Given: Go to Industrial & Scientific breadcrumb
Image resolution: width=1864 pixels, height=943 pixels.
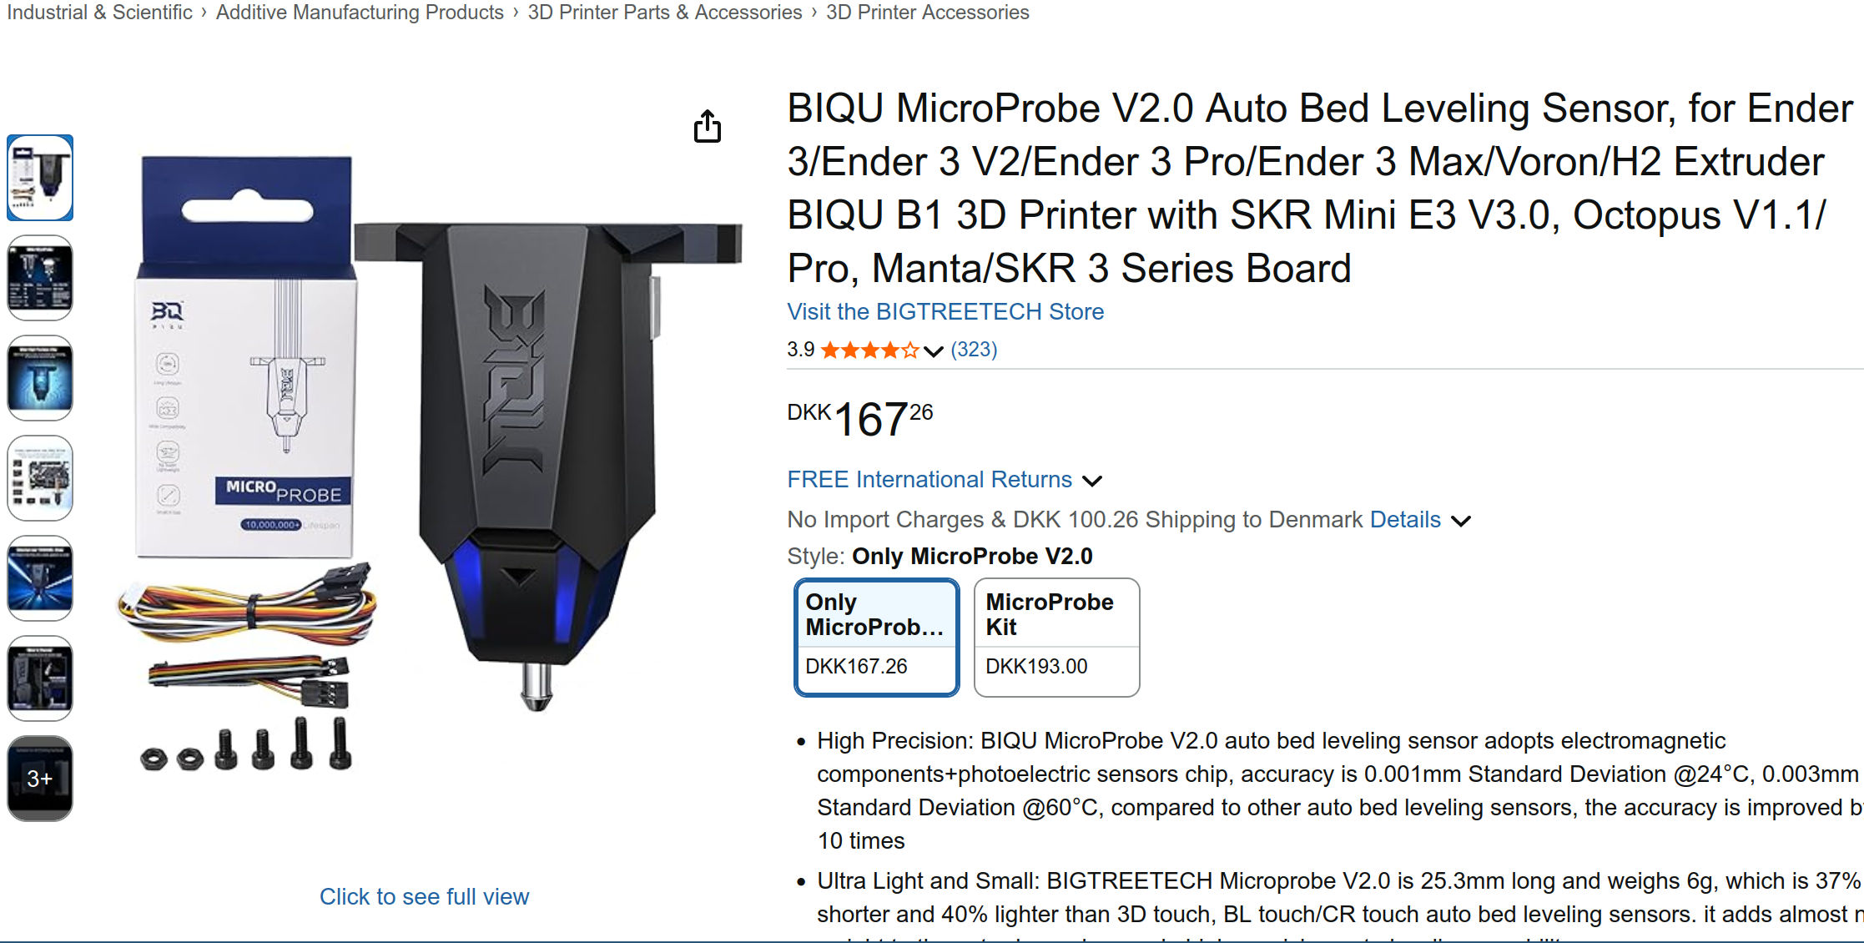Looking at the screenshot, I should tap(99, 13).
